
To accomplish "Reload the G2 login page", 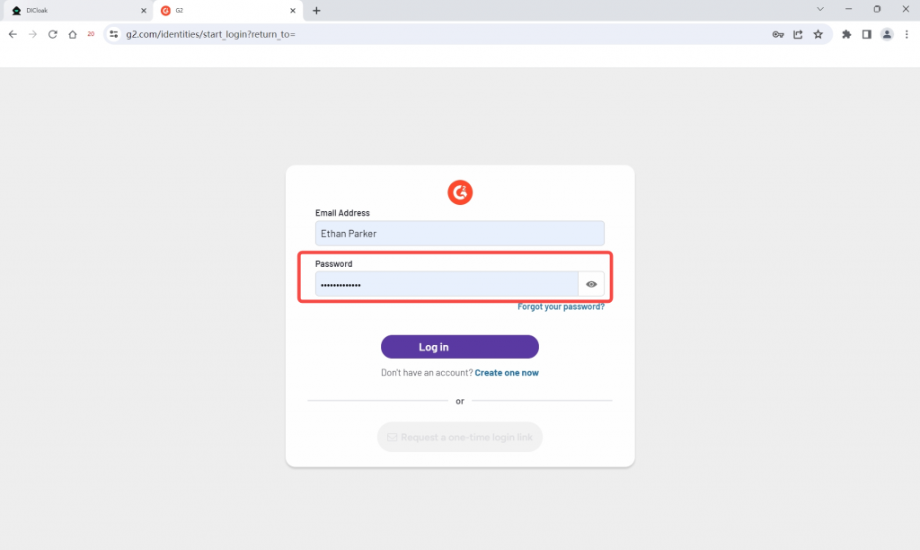I will tap(53, 34).
